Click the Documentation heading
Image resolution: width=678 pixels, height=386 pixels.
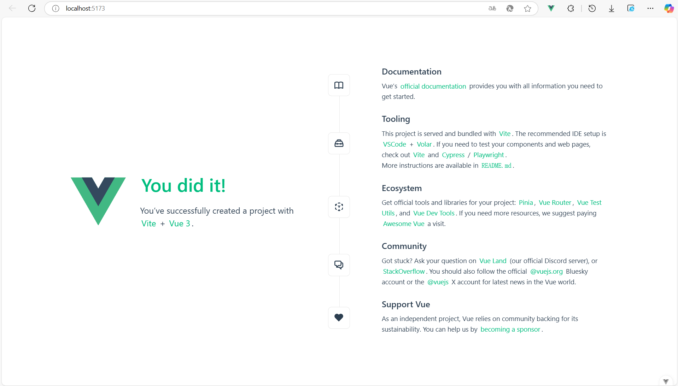411,72
